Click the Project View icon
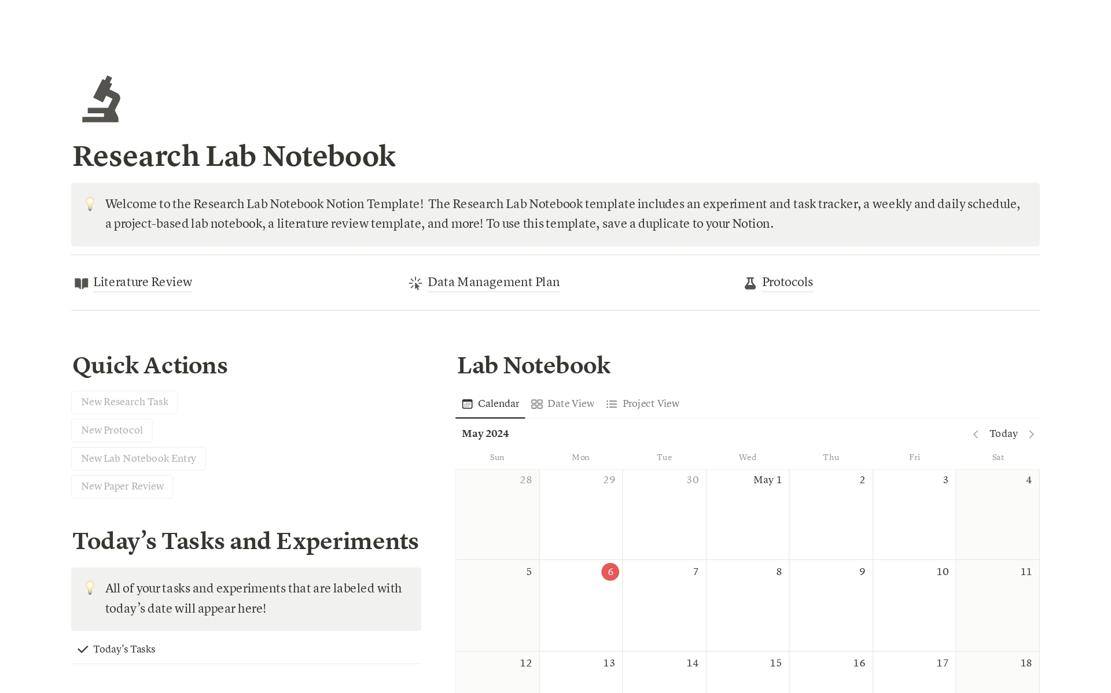Image resolution: width=1111 pixels, height=693 pixels. coord(612,403)
